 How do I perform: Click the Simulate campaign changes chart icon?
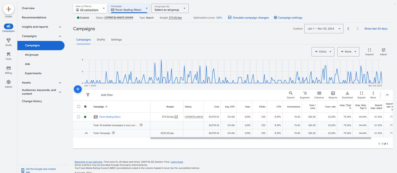click(230, 18)
